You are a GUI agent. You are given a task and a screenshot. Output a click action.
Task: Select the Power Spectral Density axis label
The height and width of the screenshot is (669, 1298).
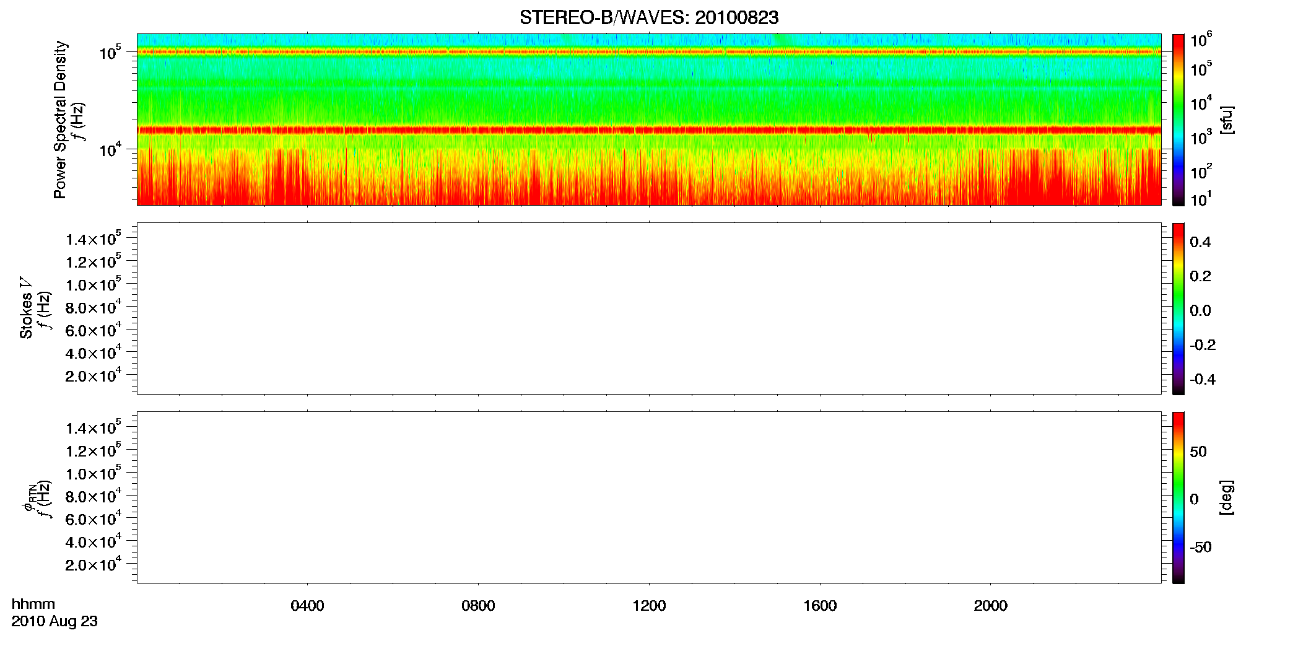tap(60, 120)
